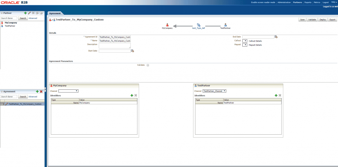
Task: Click the Validate button
Action: click(x=312, y=19)
